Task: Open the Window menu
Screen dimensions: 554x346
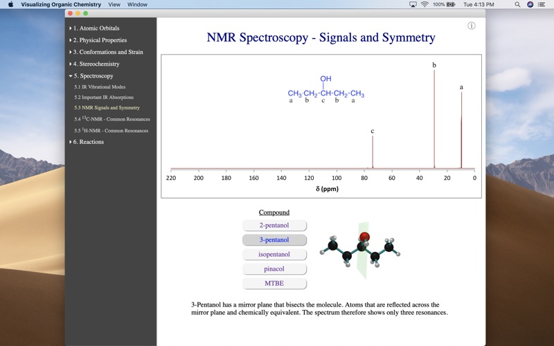Action: [137, 5]
